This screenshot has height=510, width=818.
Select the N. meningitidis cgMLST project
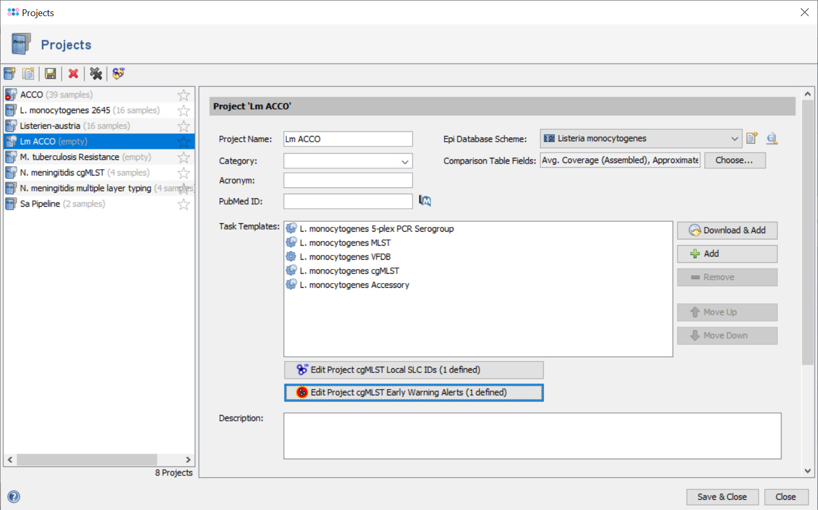62,172
